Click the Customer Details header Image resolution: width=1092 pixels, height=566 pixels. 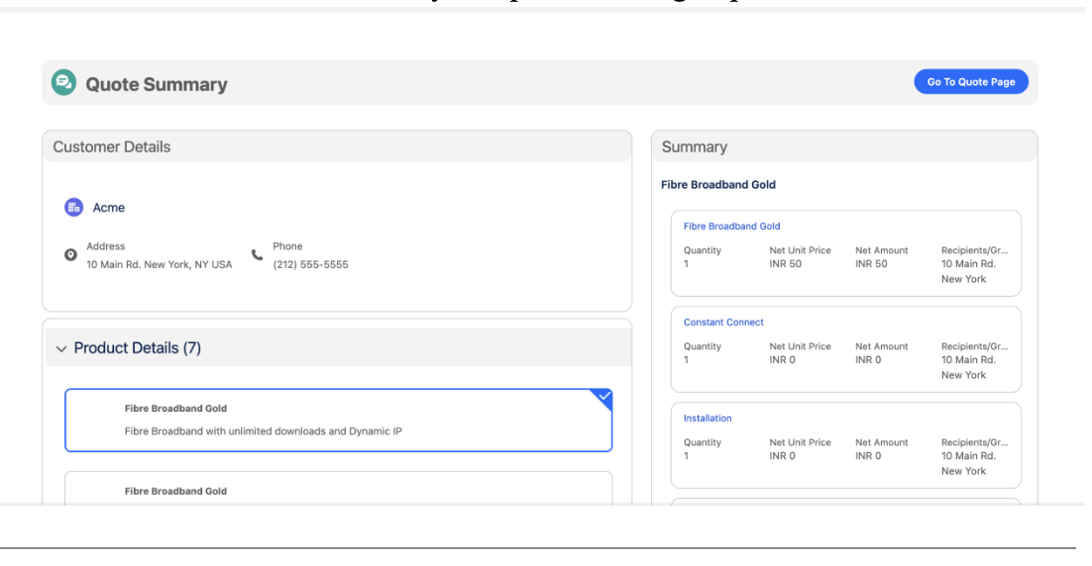(112, 147)
